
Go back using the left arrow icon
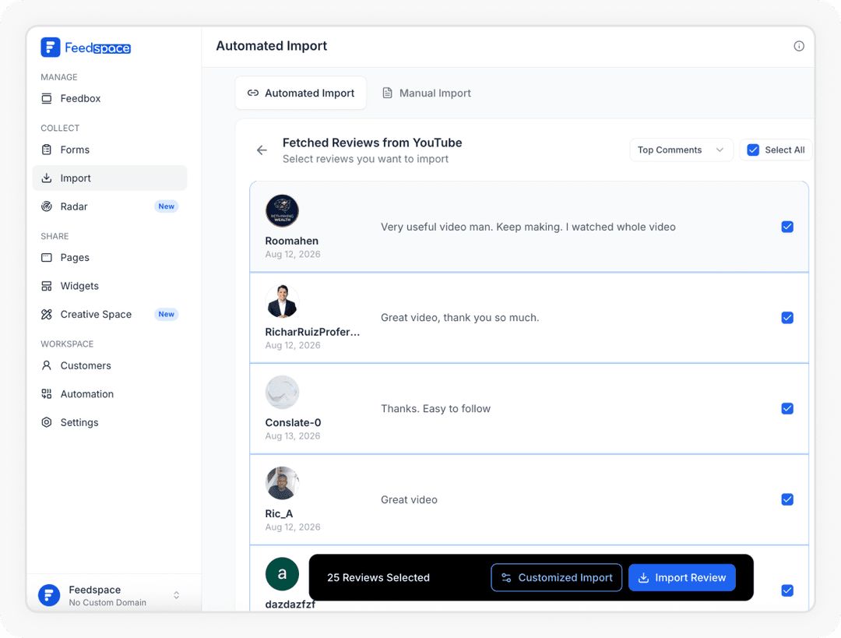[x=262, y=150]
